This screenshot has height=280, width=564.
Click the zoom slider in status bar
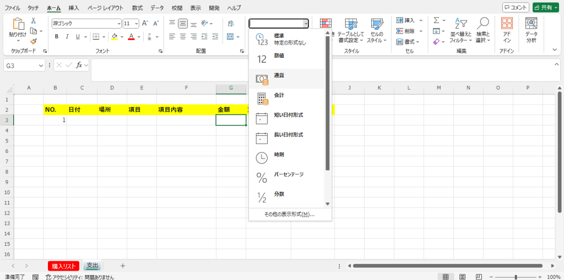516,277
